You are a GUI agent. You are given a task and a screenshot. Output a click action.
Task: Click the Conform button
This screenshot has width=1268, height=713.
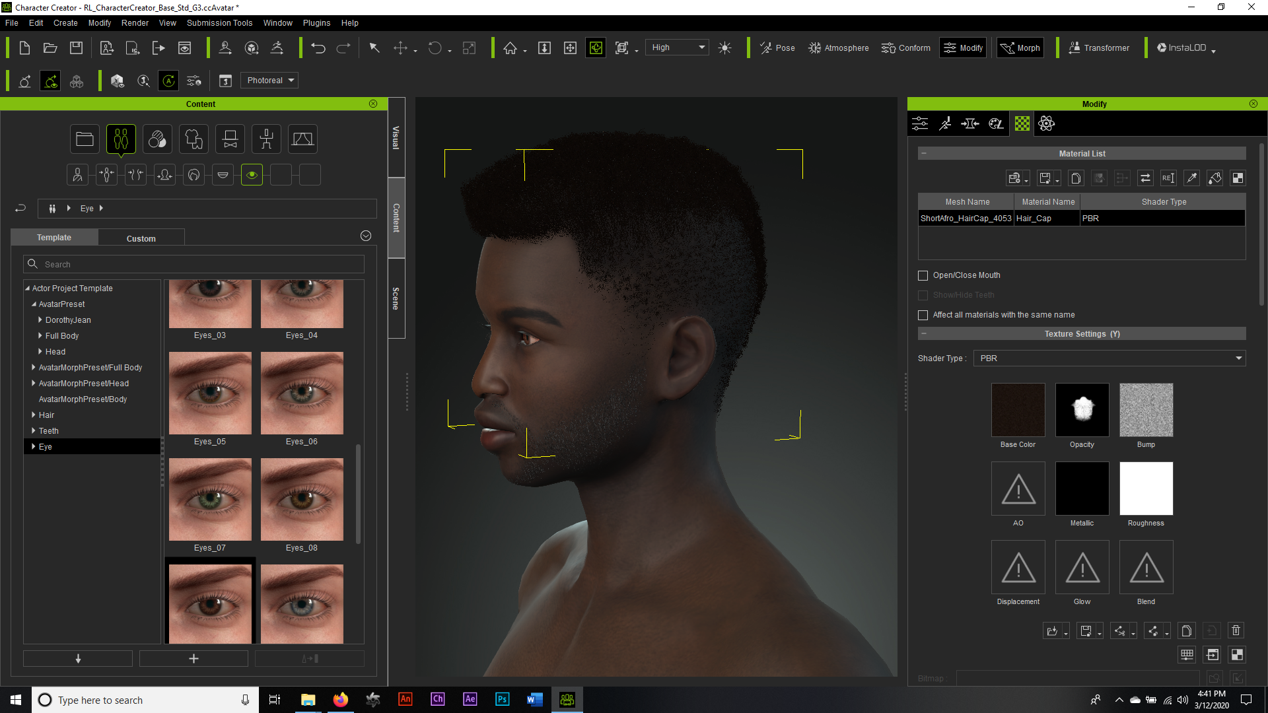(x=905, y=48)
